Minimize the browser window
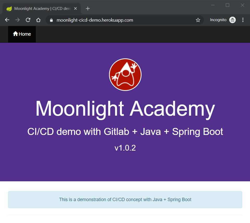This screenshot has height=223, width=250. click(213, 5)
